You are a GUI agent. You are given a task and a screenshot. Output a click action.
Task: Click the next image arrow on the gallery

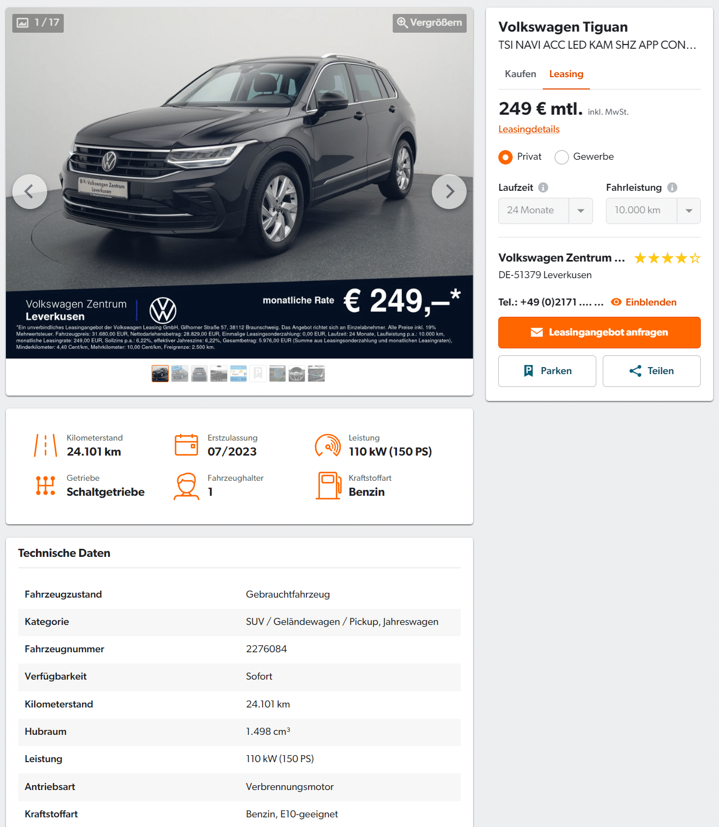coord(449,191)
